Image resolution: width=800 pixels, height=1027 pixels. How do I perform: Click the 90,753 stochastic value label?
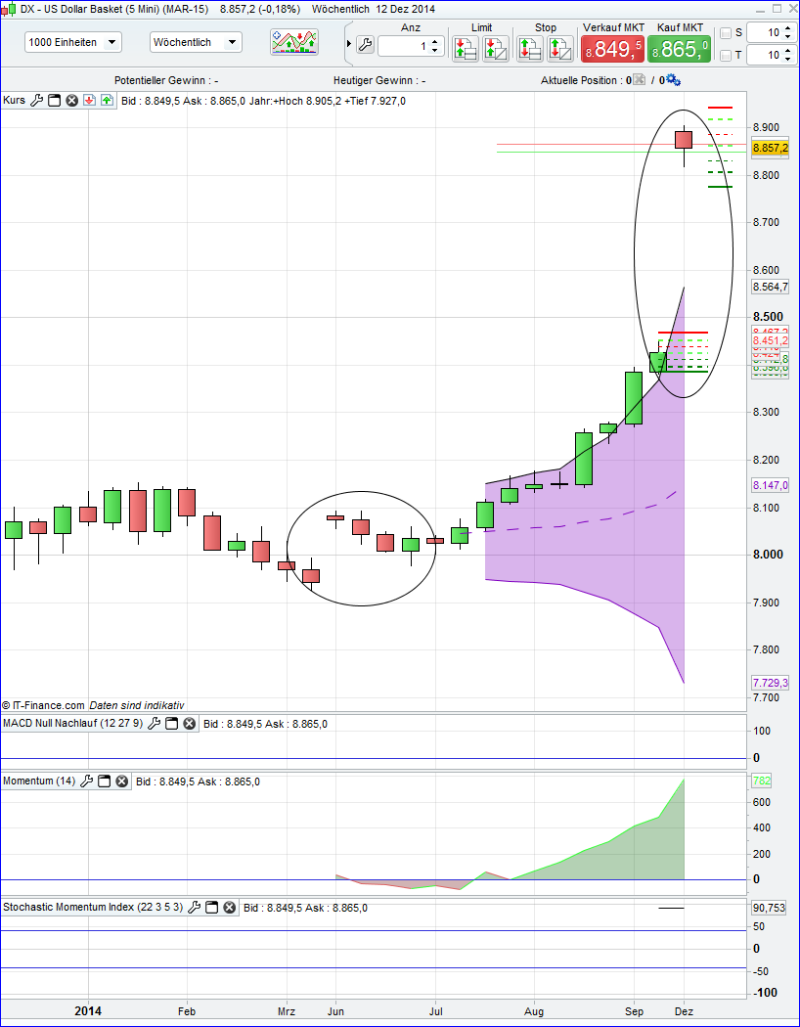tap(768, 908)
